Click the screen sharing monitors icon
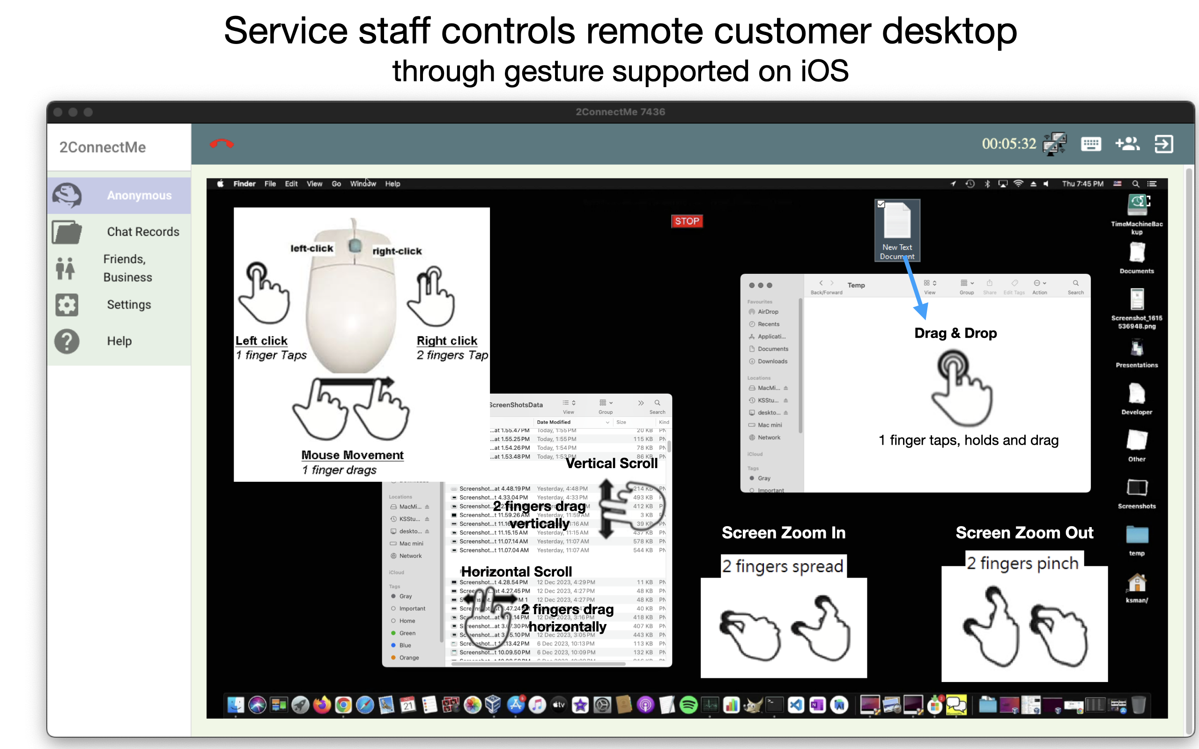 (x=1054, y=144)
